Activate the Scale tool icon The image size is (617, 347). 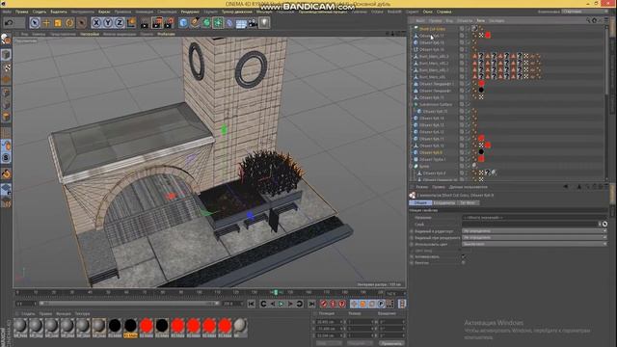click(58, 23)
